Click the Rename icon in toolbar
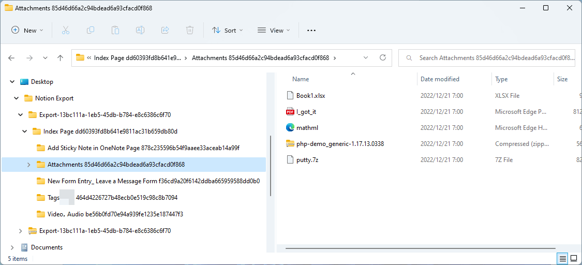 [x=140, y=31]
